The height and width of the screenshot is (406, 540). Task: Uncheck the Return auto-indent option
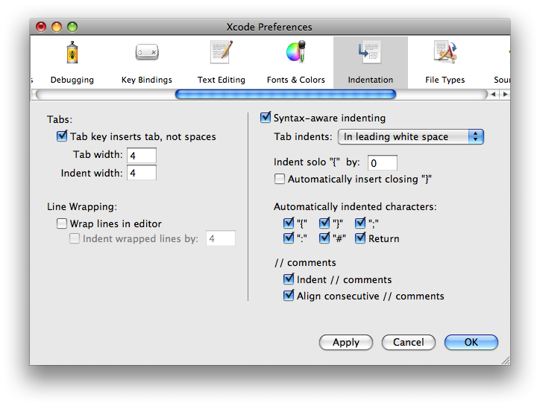tap(360, 238)
